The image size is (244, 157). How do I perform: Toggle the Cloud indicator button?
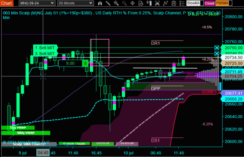click(x=210, y=3)
